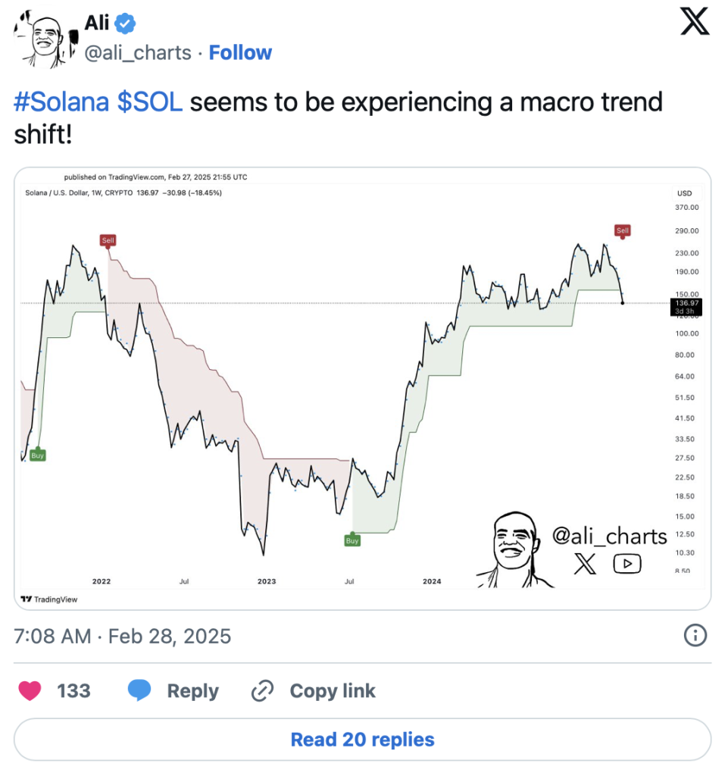Screen dimensions: 728x776
Task: Click the verified blue checkmark badge
Action: coord(127,24)
